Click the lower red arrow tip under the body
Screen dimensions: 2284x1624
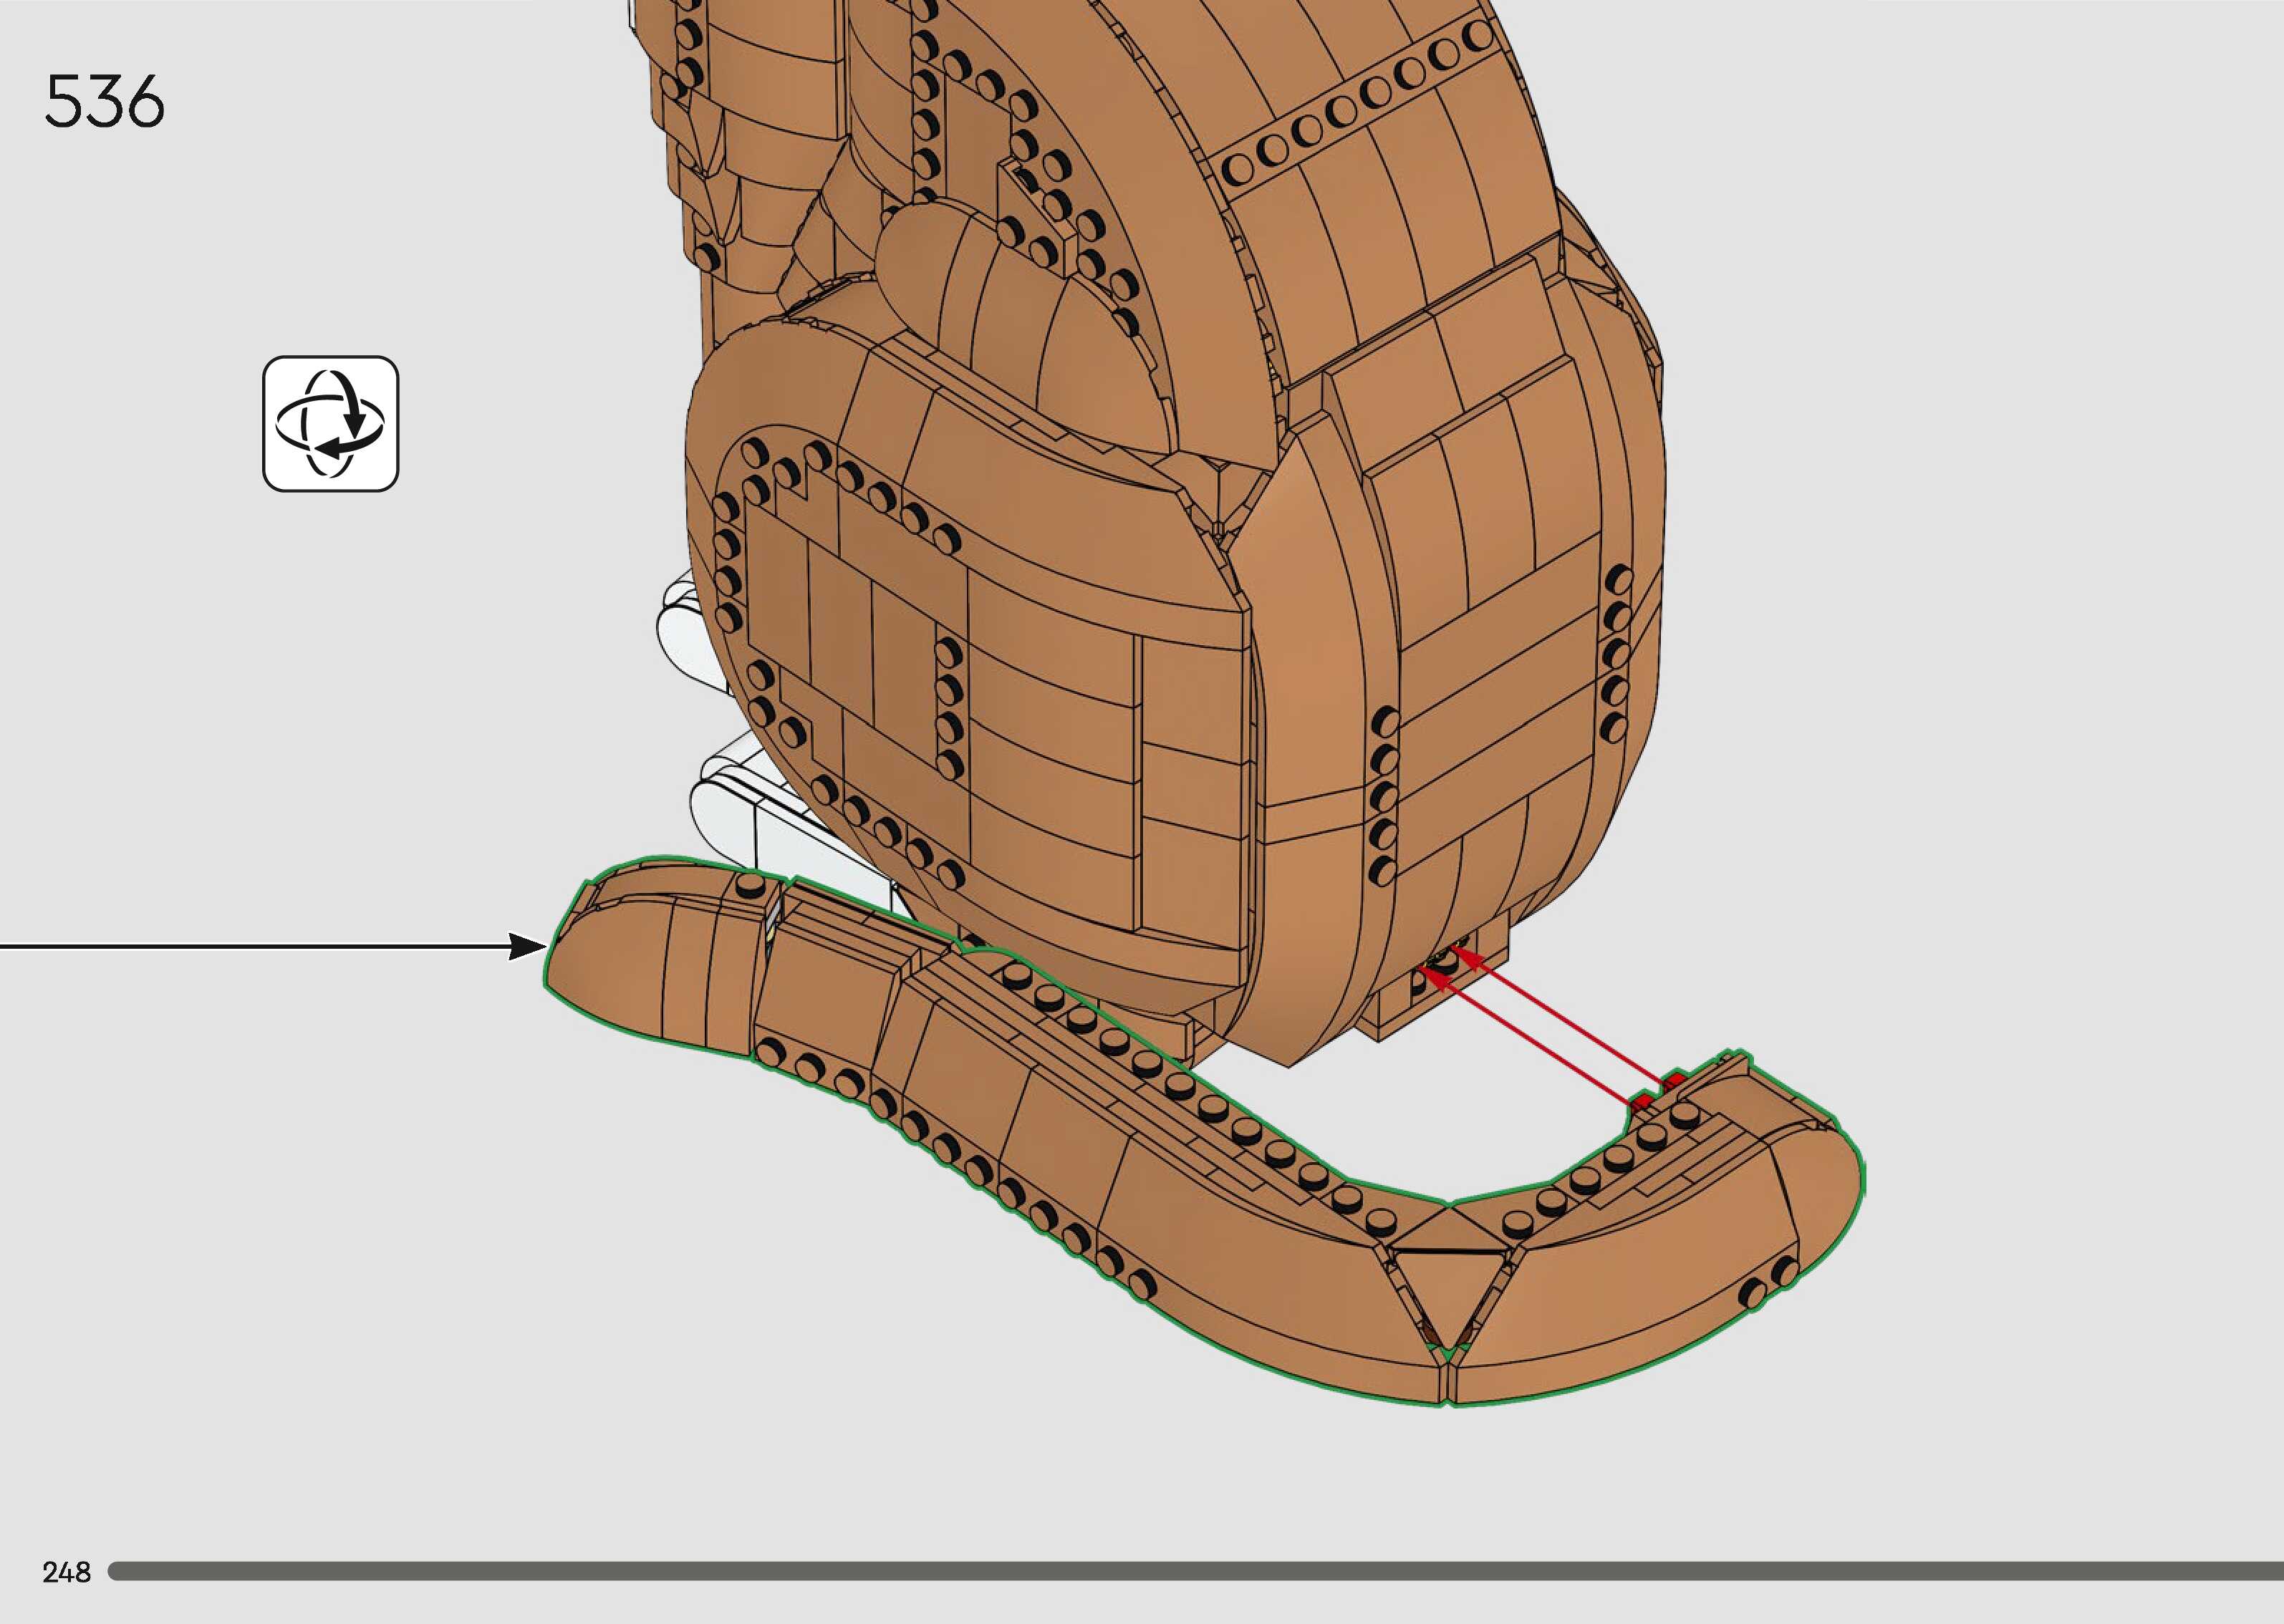pos(1430,973)
